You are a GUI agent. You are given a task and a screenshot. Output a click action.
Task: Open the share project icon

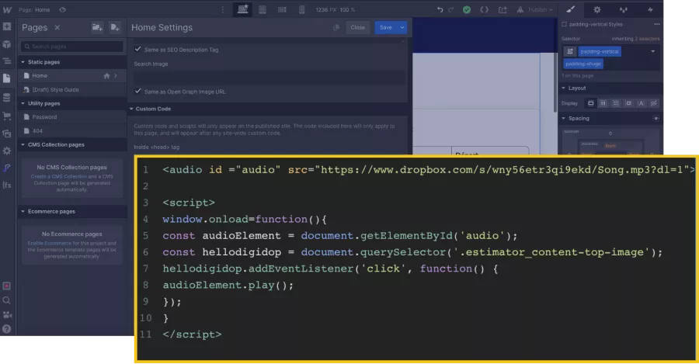(503, 9)
